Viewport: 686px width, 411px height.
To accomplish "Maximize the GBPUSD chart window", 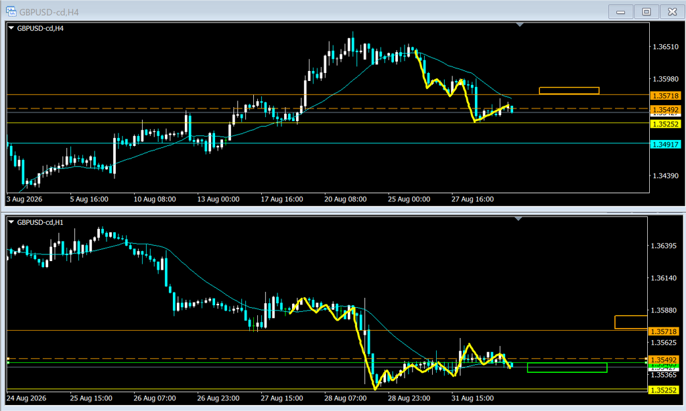I will [x=646, y=12].
